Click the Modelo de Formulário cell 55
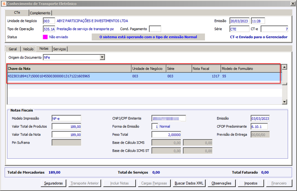The height and width of the screenshot is (191, 297). pos(250,76)
